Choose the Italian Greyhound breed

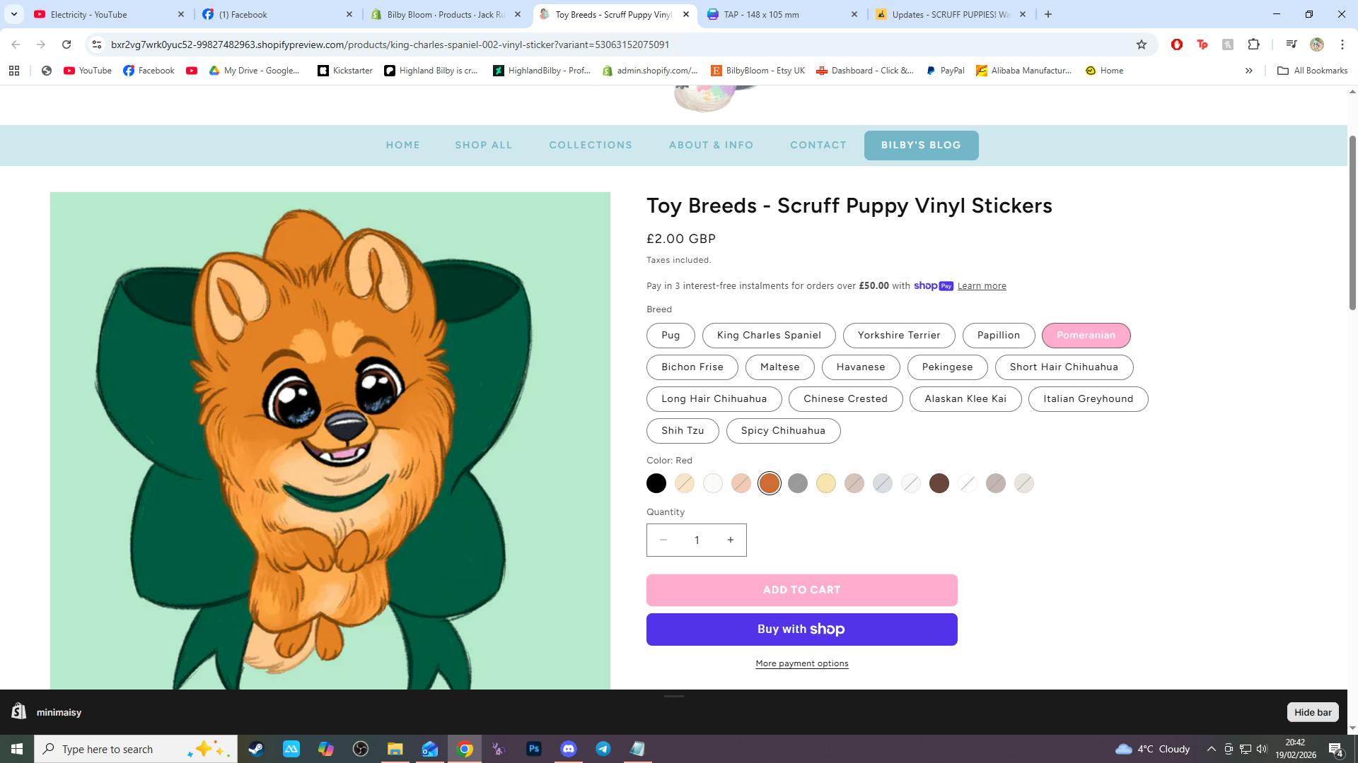1088,399
